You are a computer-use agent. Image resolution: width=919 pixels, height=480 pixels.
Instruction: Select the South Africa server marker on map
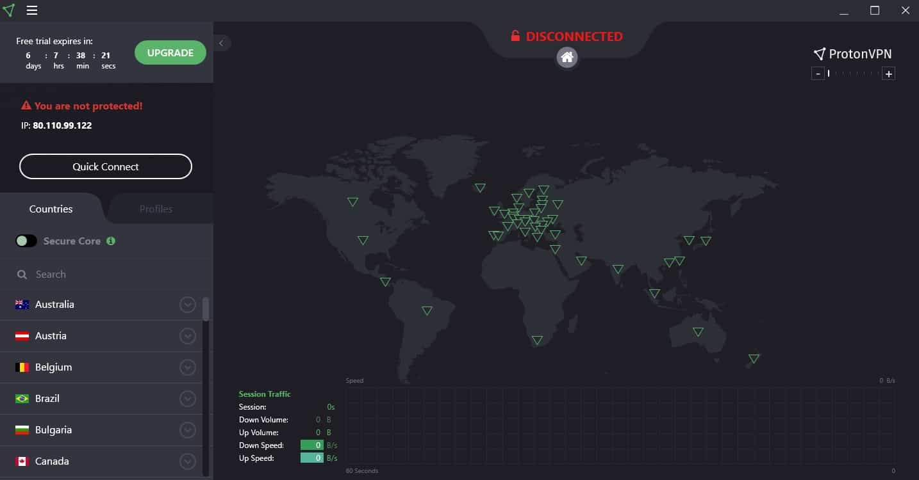point(537,340)
